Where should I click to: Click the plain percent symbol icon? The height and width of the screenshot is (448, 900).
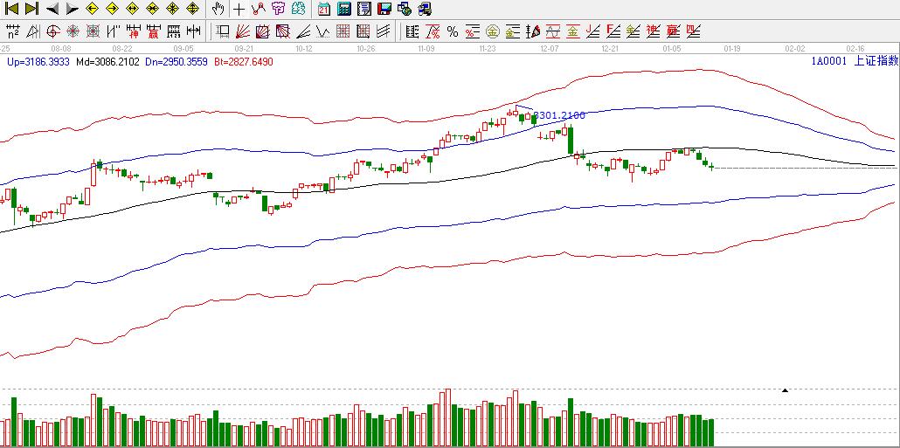point(452,32)
